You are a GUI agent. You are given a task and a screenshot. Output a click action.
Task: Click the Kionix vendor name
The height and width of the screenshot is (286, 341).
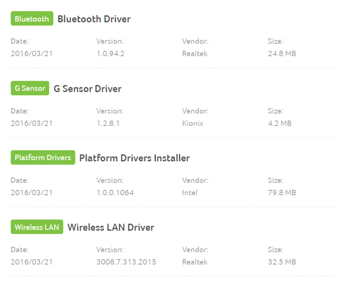(193, 123)
